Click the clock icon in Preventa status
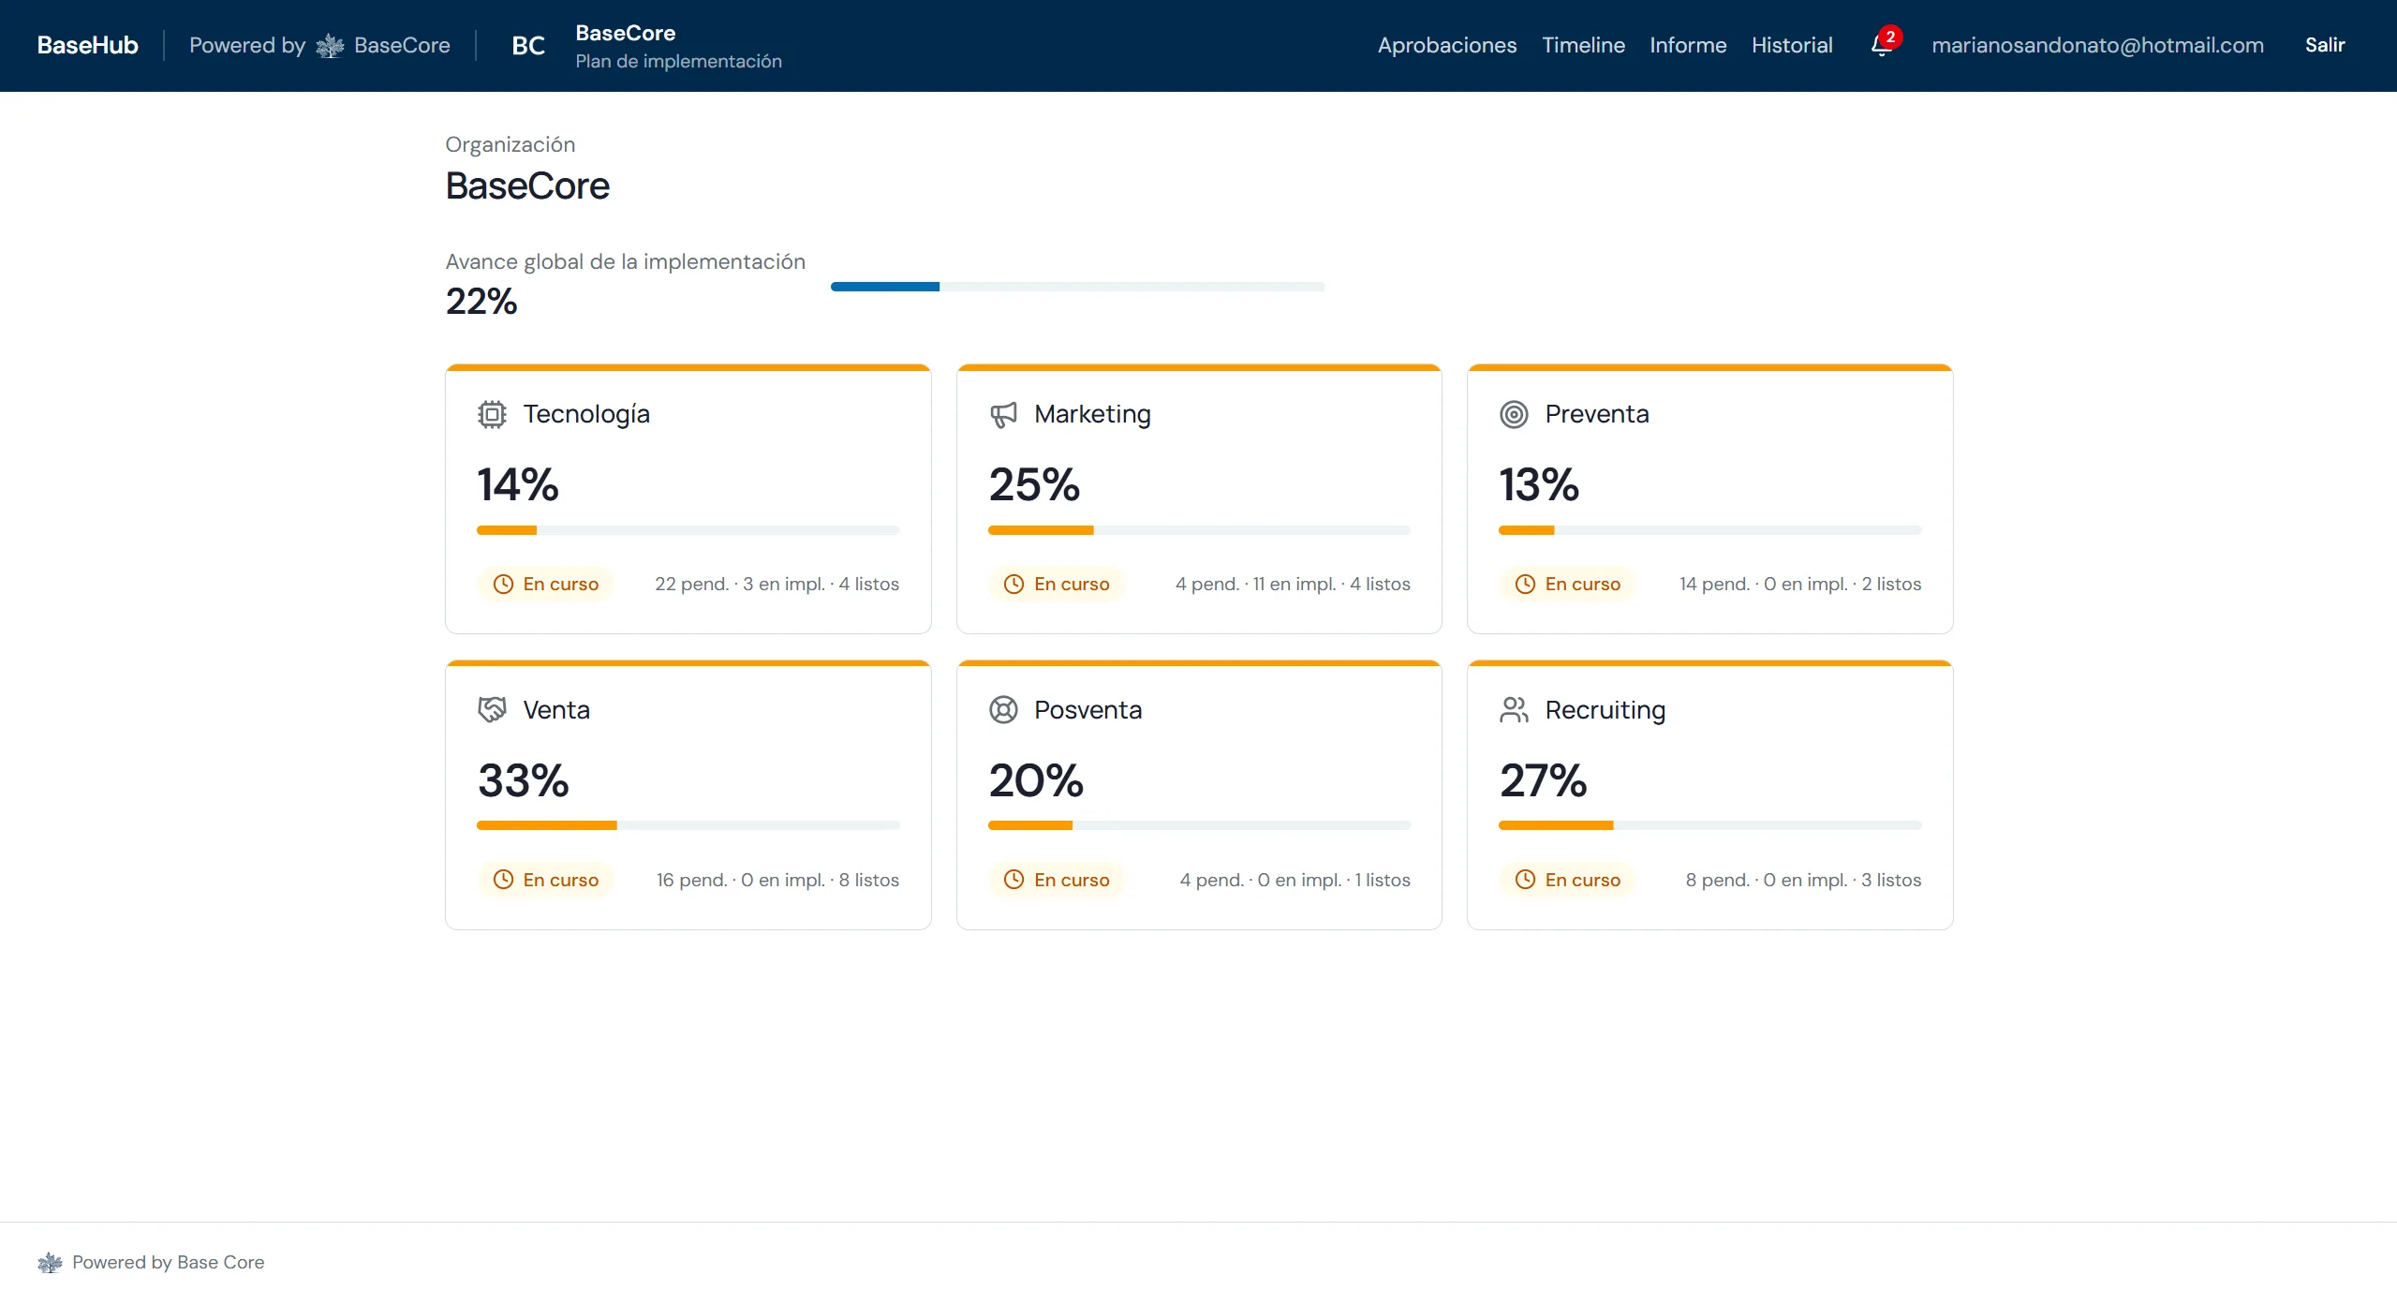The height and width of the screenshot is (1305, 2397). [x=1525, y=584]
